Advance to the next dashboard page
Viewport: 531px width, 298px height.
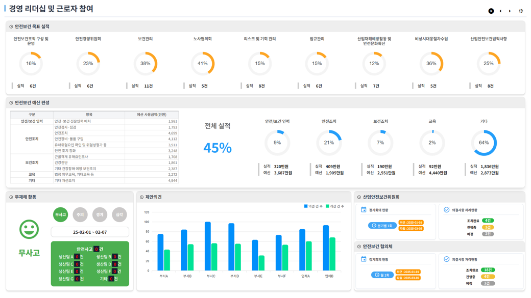[510, 11]
